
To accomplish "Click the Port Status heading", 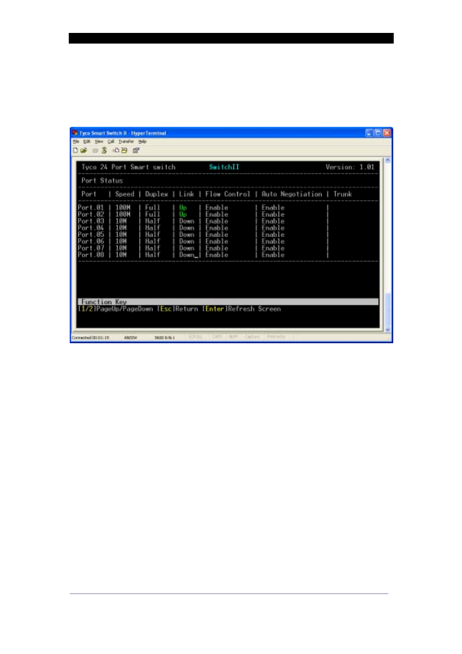I will (102, 181).
